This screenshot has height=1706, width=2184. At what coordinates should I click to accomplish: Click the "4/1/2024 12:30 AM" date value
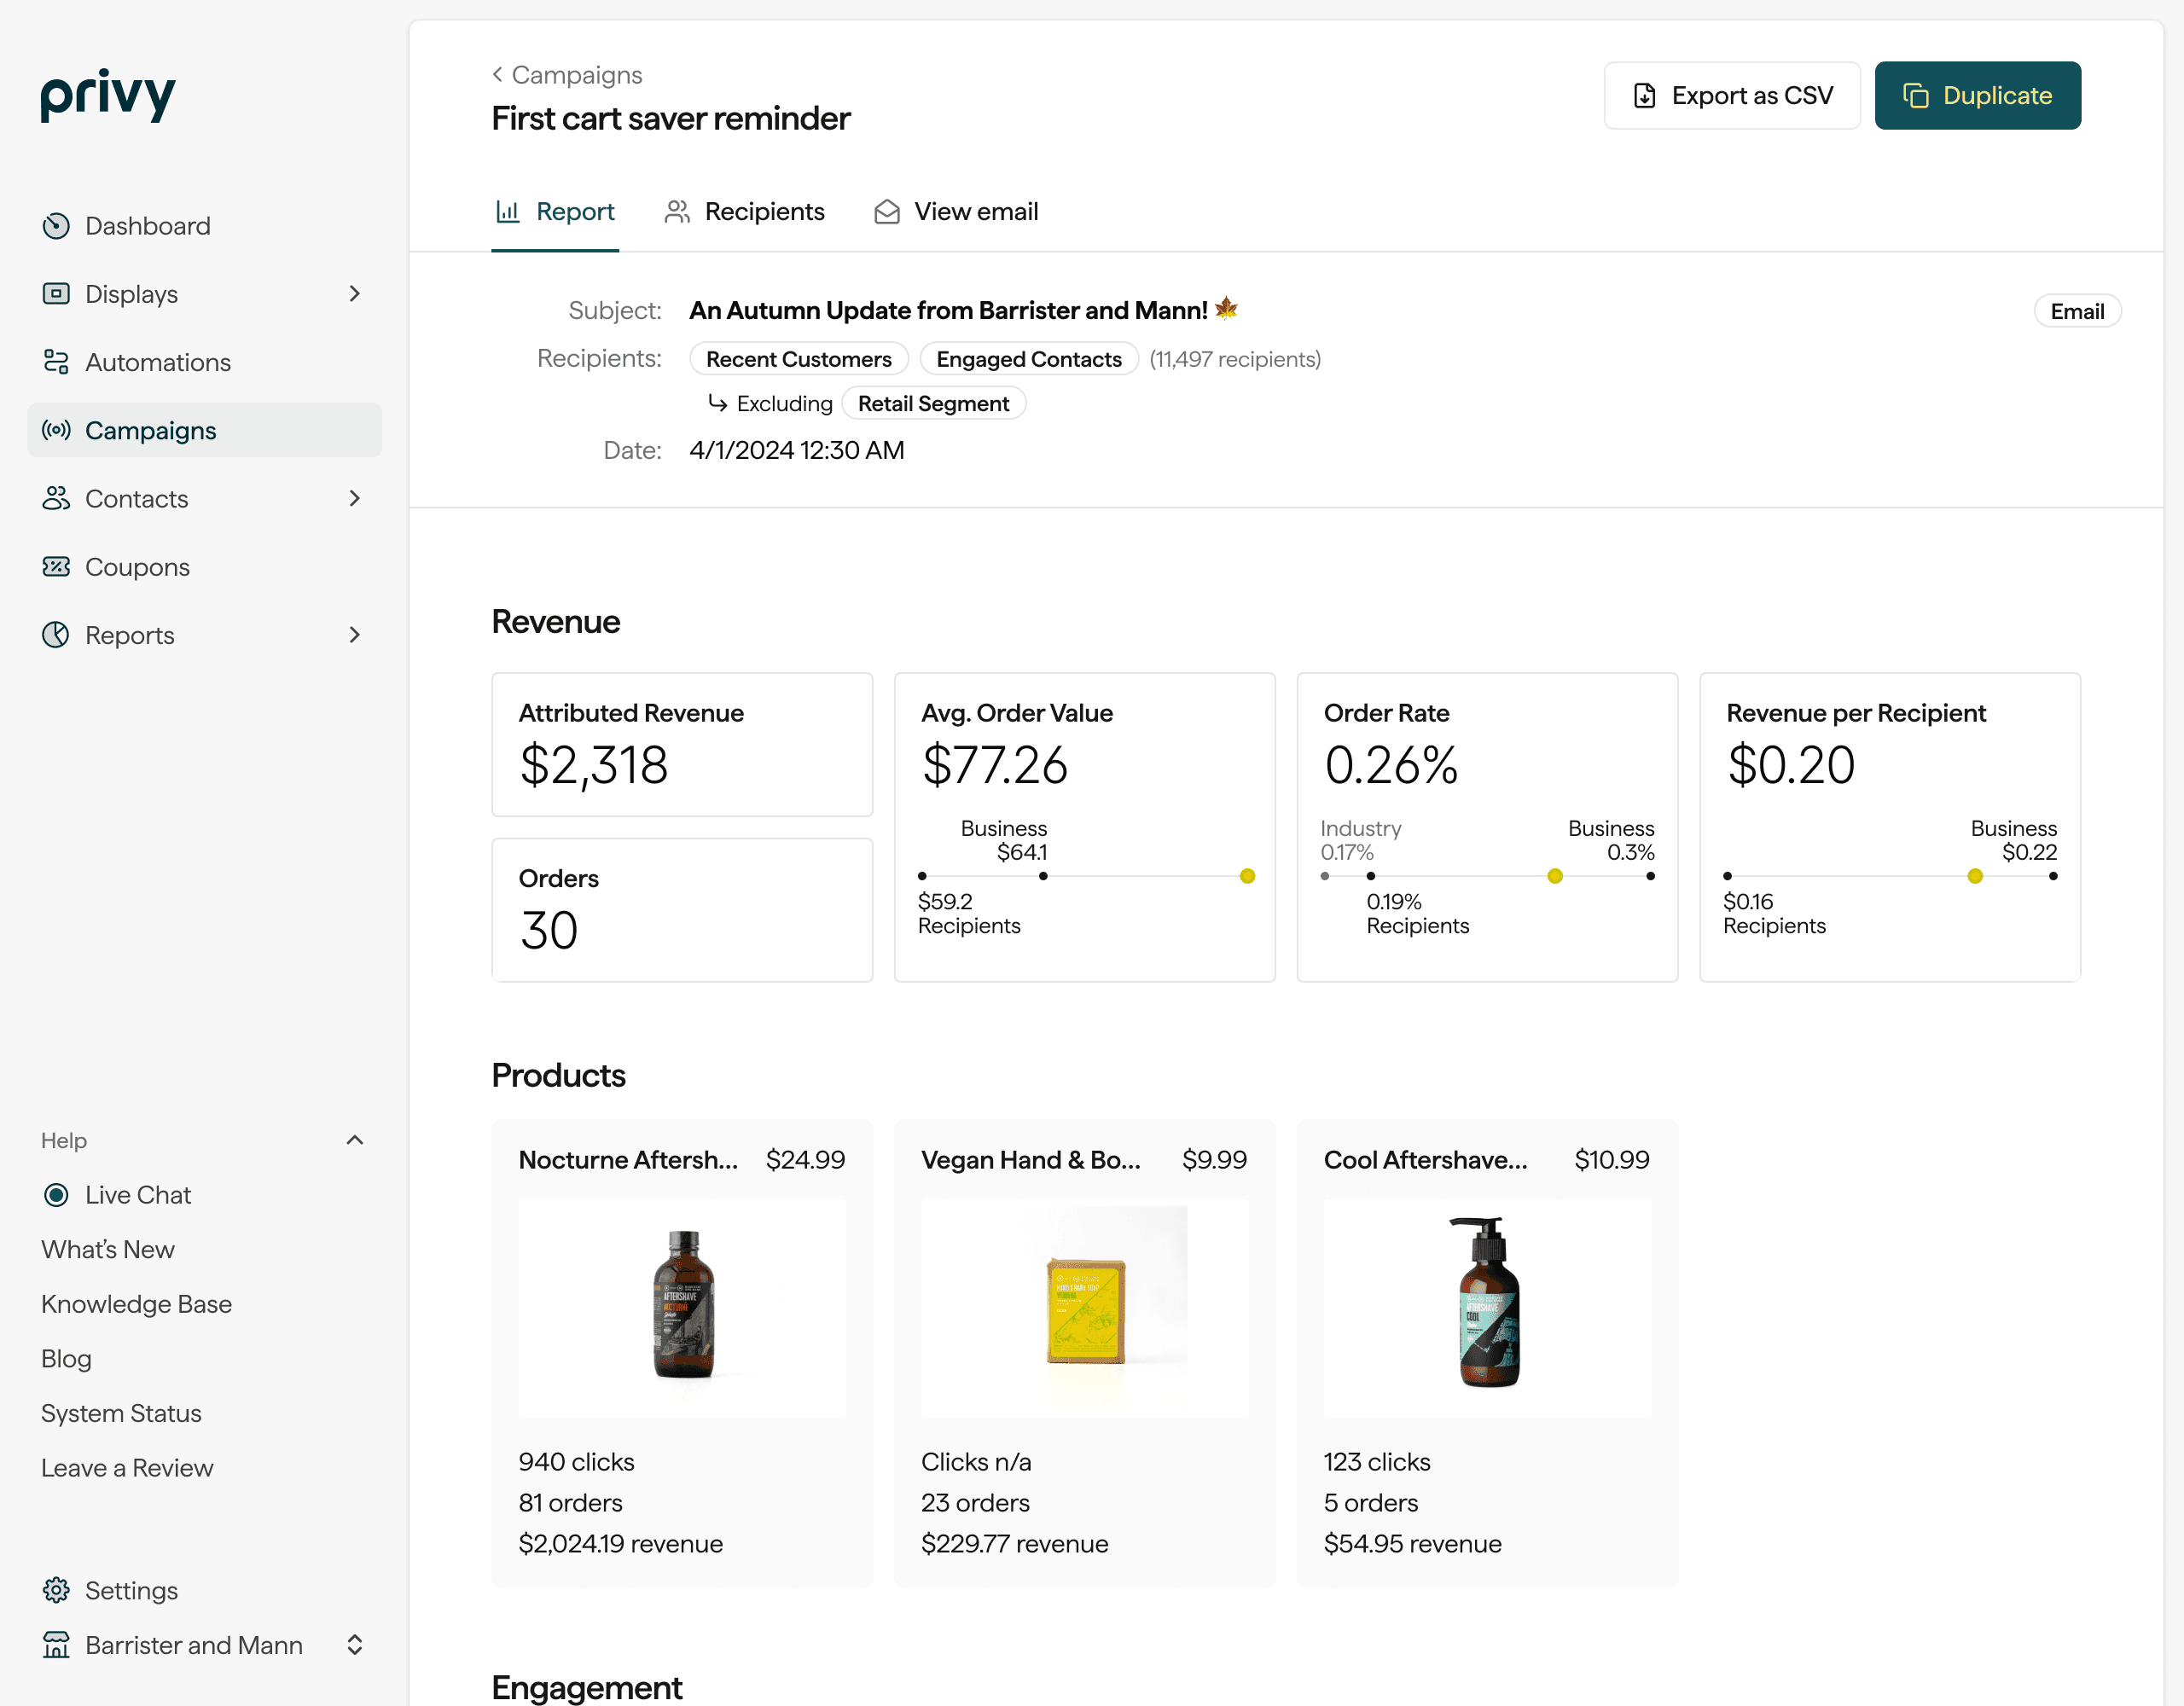[796, 450]
